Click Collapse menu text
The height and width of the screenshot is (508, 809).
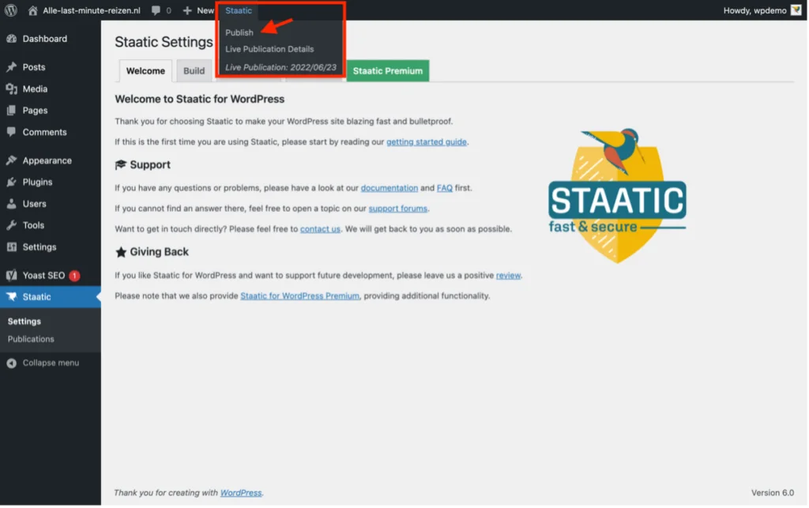[x=51, y=363]
